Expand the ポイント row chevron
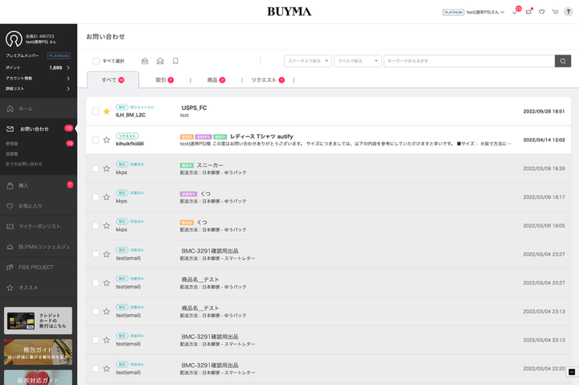 [x=68, y=68]
